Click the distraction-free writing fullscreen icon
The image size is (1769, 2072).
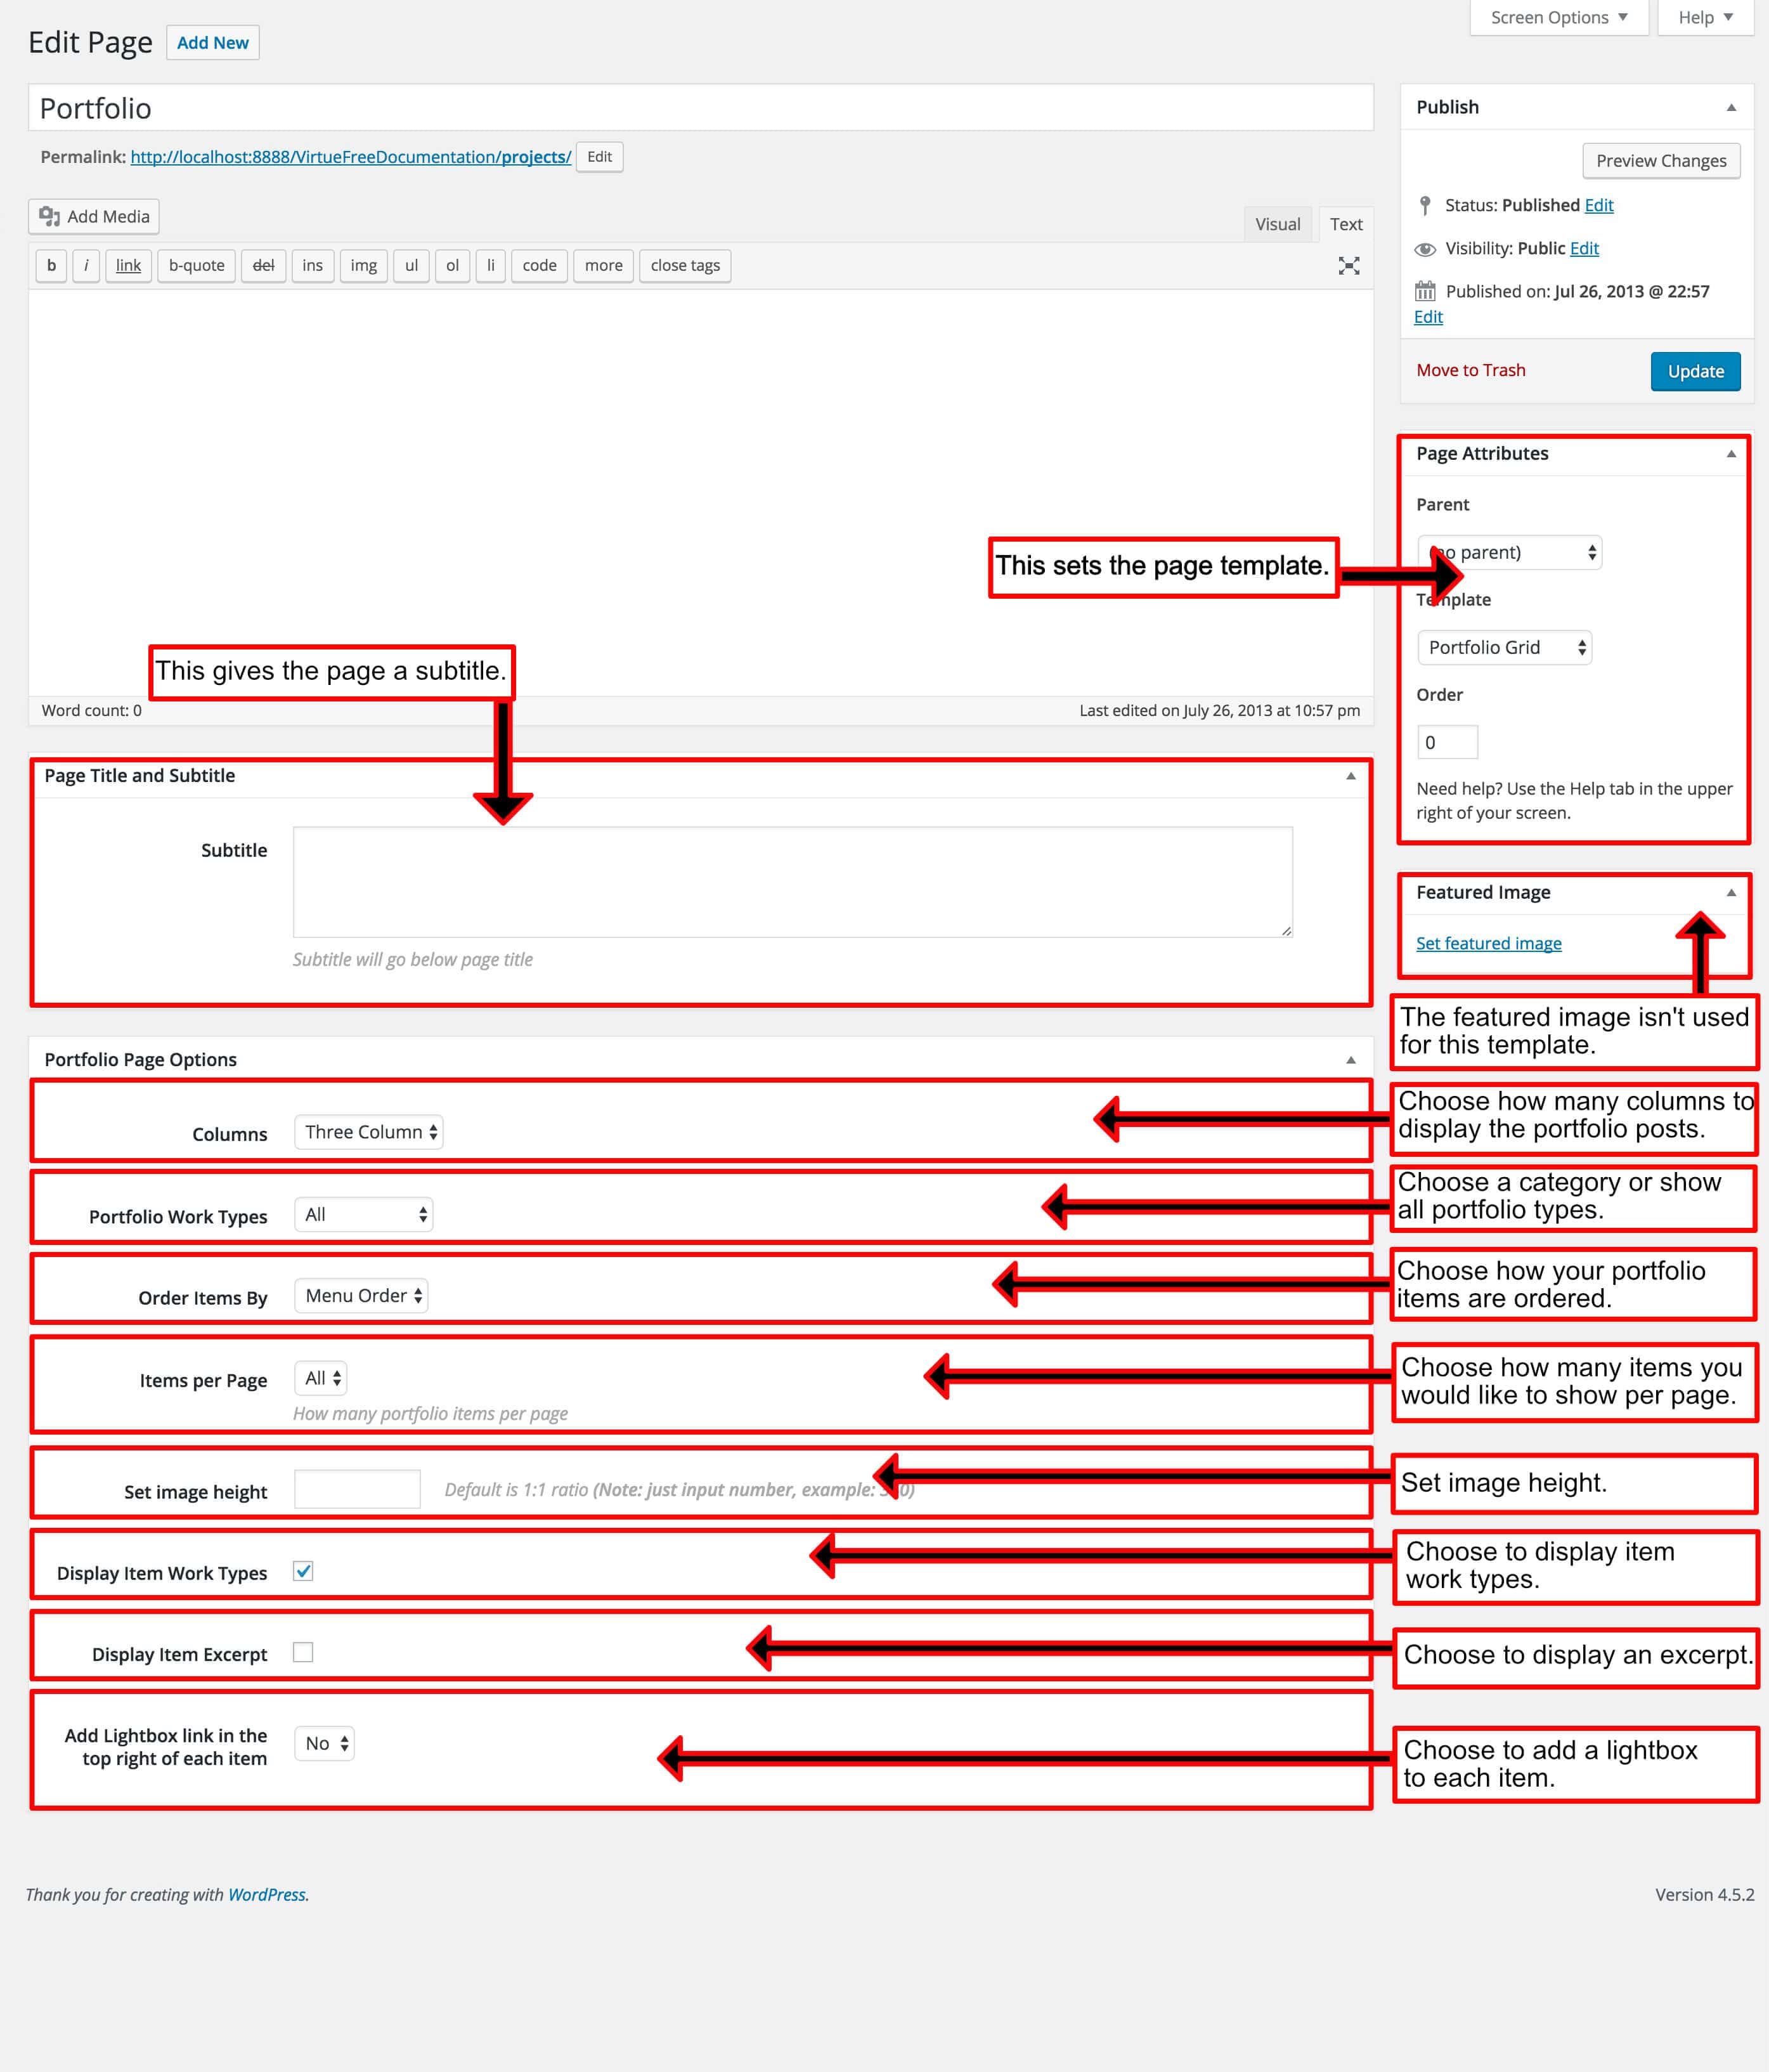pyautogui.click(x=1348, y=266)
